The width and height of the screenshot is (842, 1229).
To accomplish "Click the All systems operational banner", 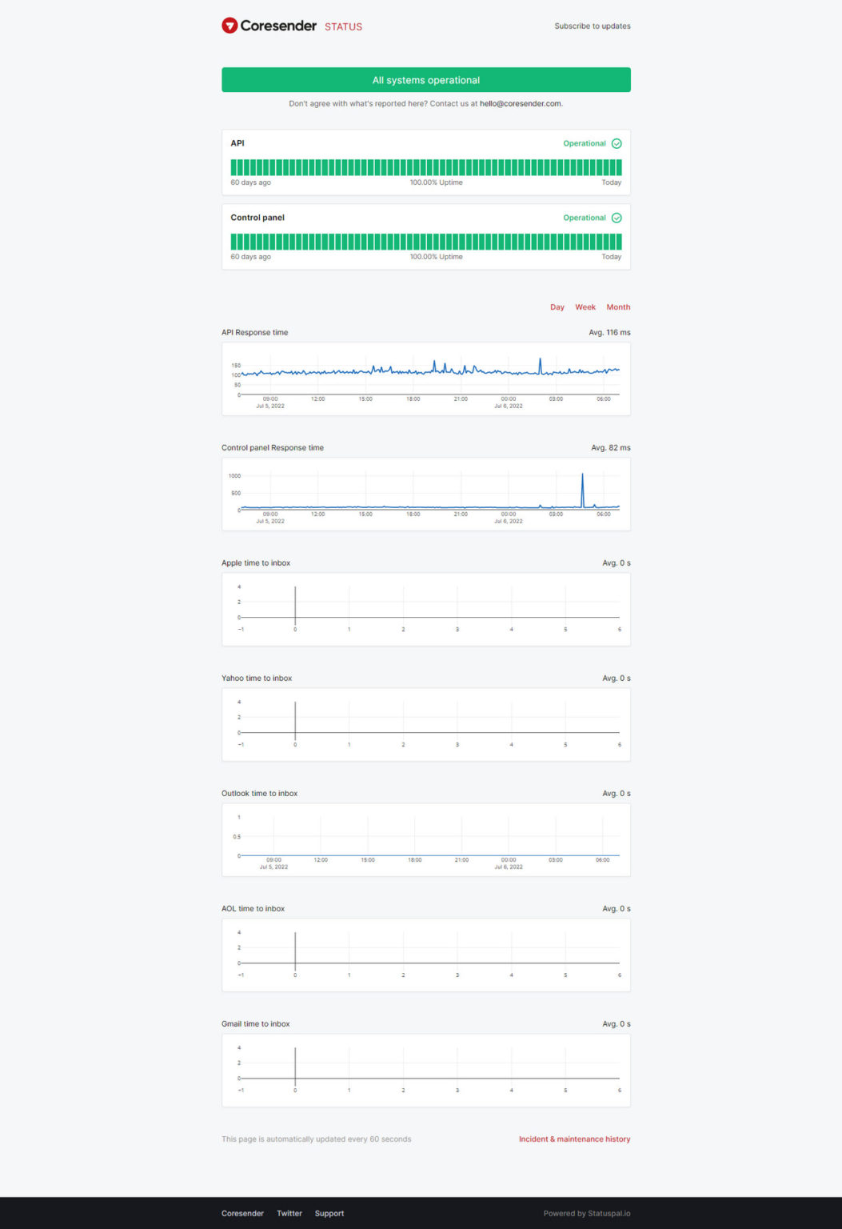I will click(425, 80).
